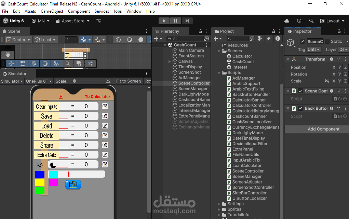Click the Pause button in the toolbar
This screenshot has height=219, width=349.
[176, 21]
